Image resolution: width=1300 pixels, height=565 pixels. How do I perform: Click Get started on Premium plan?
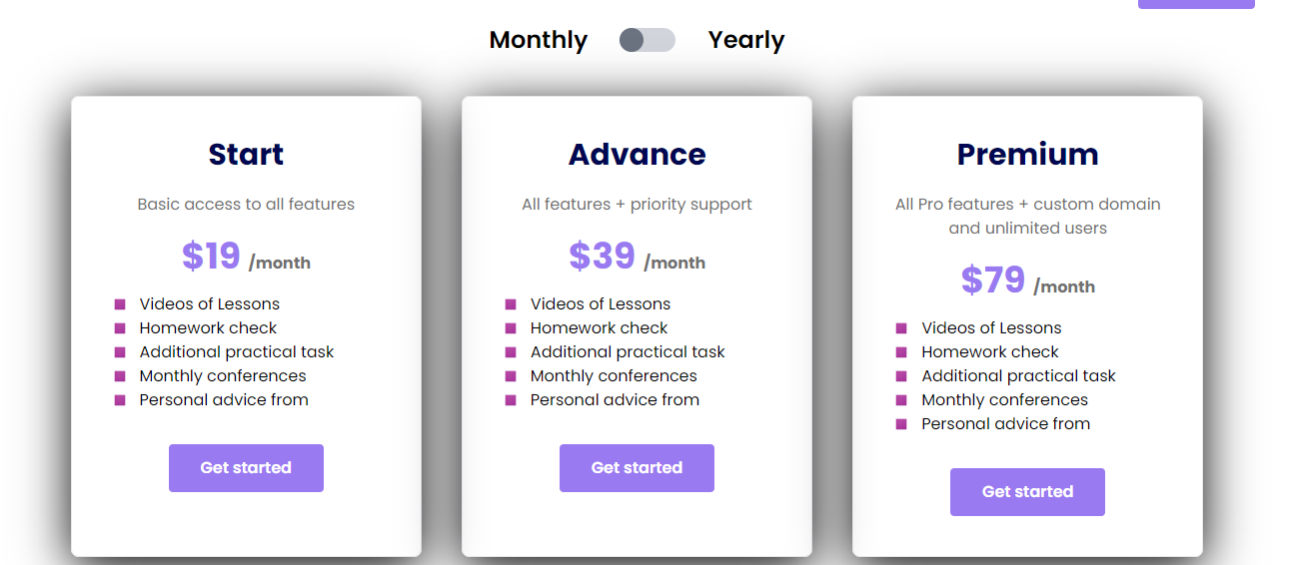(x=1027, y=492)
